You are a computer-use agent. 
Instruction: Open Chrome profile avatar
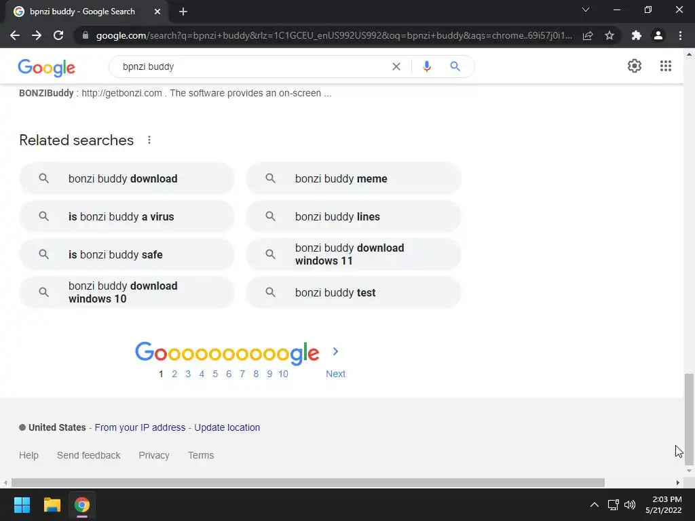tap(658, 35)
